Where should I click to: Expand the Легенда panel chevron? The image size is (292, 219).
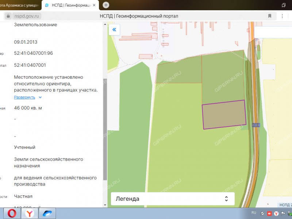[226, 199]
